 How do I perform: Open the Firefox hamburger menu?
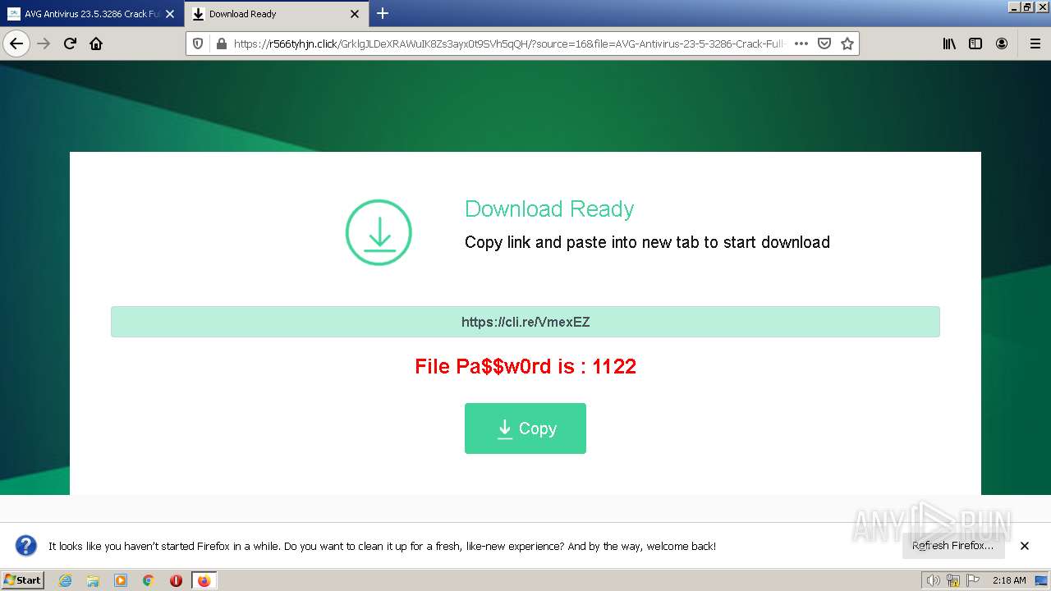tap(1035, 44)
